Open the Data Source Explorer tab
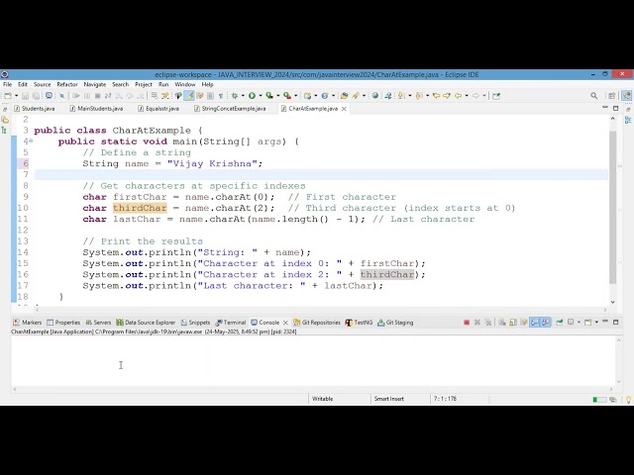The height and width of the screenshot is (475, 634). (146, 323)
